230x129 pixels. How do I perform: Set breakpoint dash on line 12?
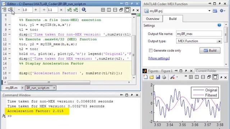tap(10, 44)
